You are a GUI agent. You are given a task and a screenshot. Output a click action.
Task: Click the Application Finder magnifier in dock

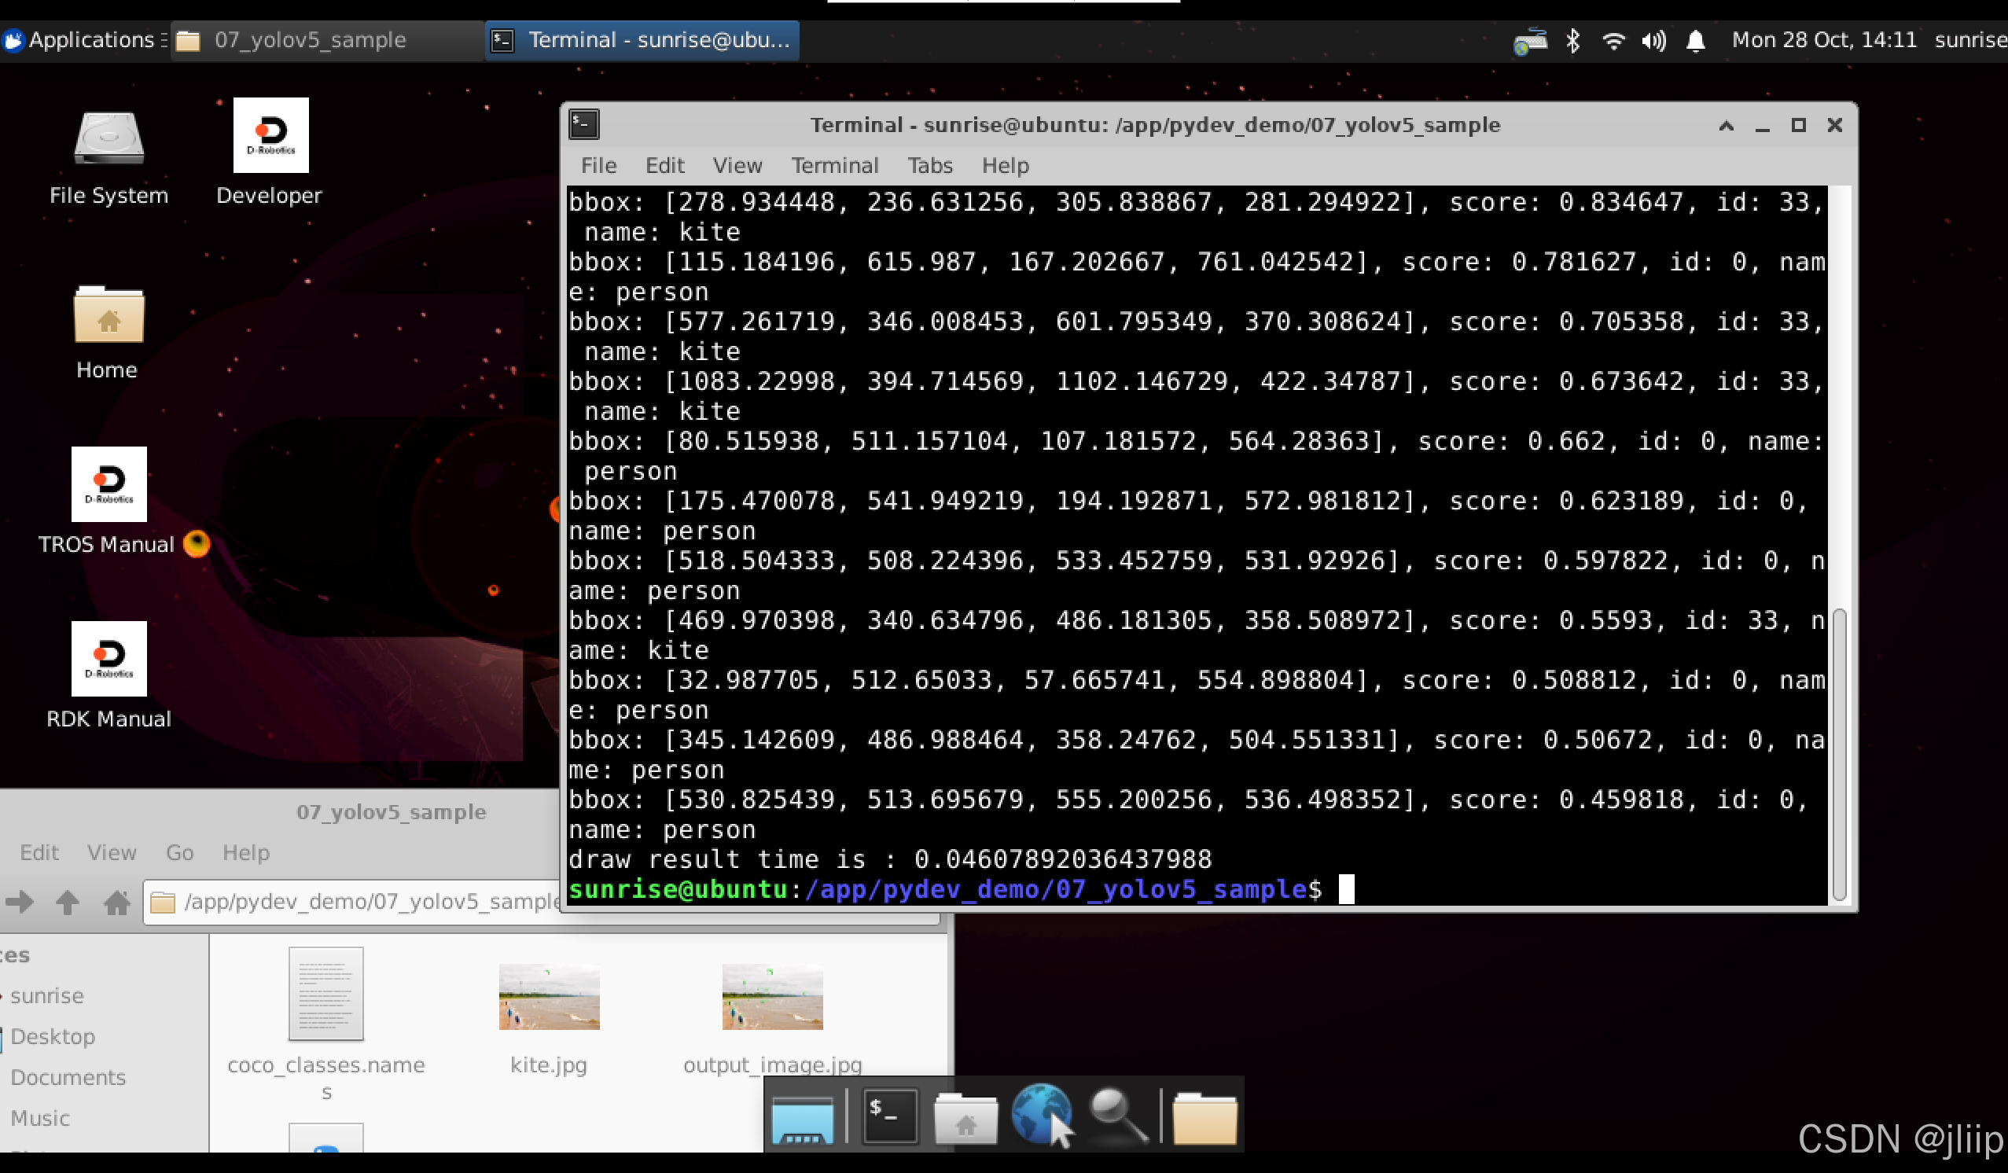coord(1117,1115)
